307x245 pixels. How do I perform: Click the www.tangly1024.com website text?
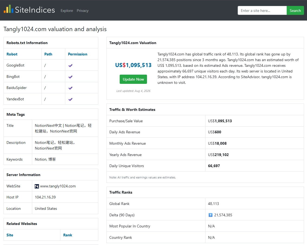[58, 186]
